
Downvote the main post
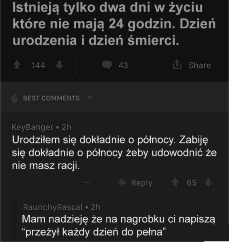59,65
